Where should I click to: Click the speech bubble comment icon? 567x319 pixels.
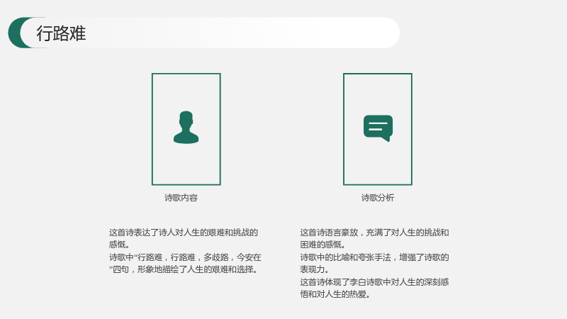click(378, 128)
